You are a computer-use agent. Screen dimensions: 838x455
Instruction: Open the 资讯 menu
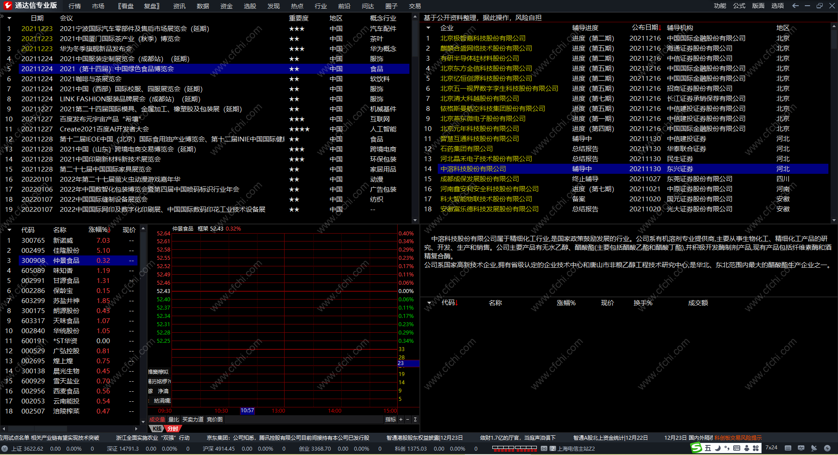pos(179,6)
